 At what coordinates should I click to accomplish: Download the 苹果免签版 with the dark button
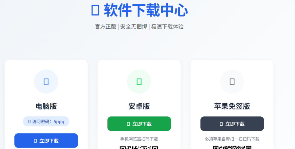click(x=232, y=124)
